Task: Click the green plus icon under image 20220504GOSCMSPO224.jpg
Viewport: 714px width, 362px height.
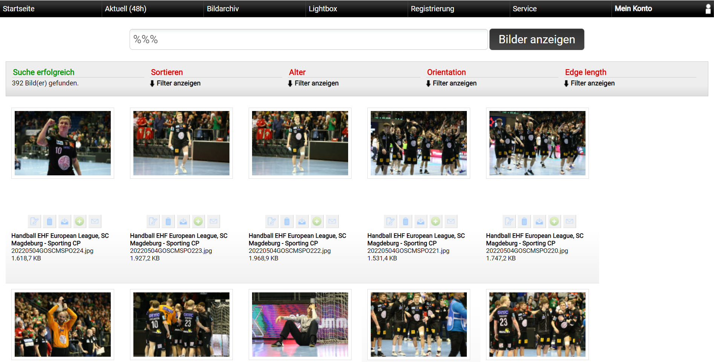Action: tap(80, 221)
